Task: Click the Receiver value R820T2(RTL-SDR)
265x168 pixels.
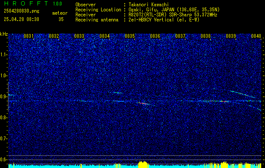Action: point(148,15)
